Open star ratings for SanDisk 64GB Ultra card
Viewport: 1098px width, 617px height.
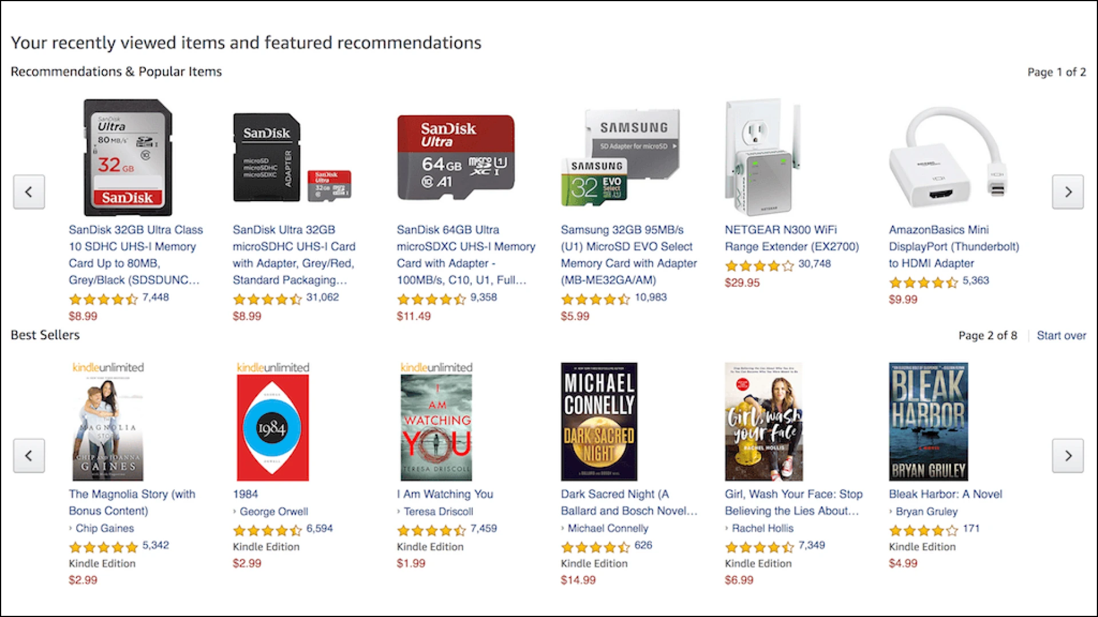click(432, 299)
